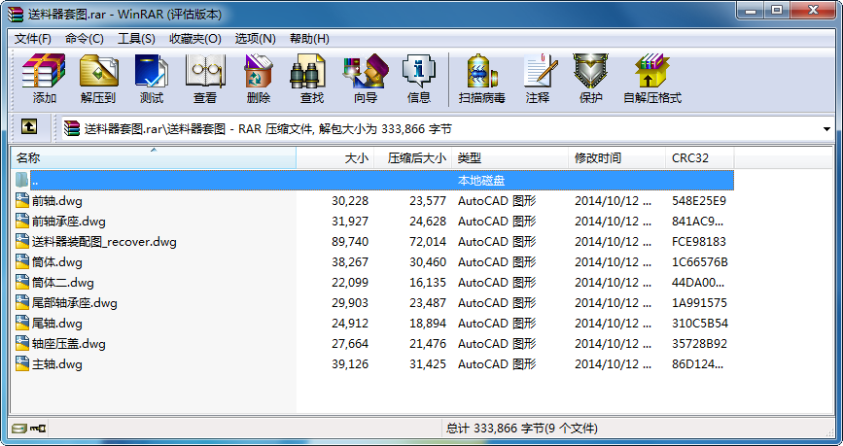The height and width of the screenshot is (446, 843).
Task: Open the 帮助(H) menu
Action: coord(309,39)
